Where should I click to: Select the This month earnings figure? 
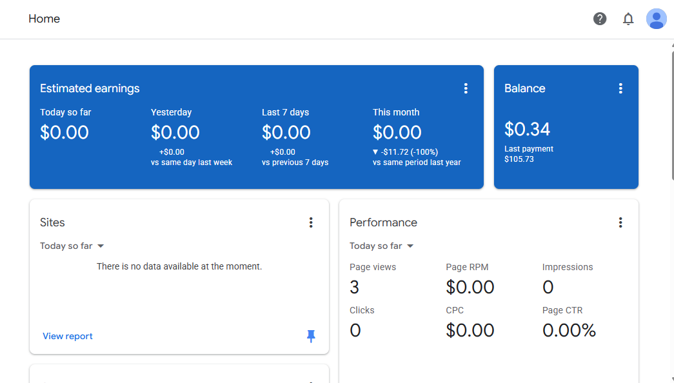(x=397, y=133)
